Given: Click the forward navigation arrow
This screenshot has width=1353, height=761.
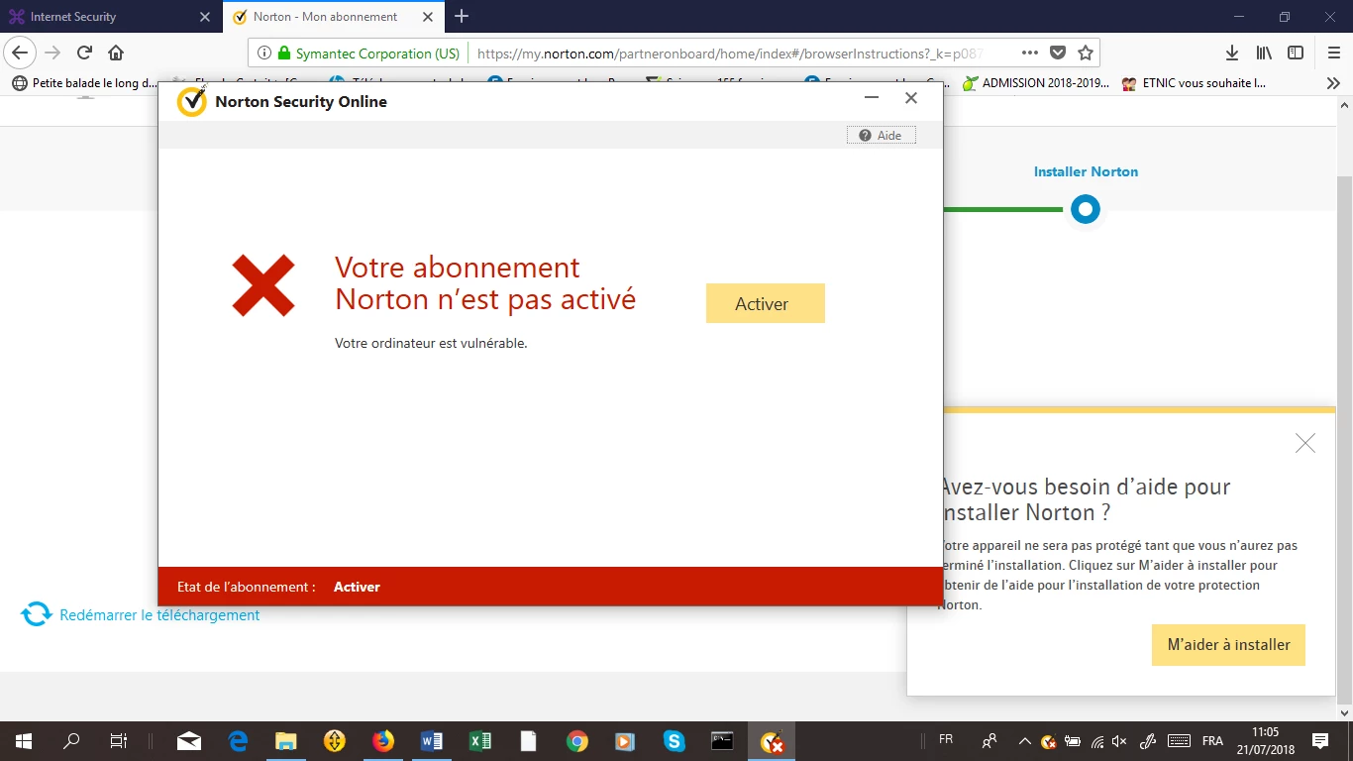Looking at the screenshot, I should click(52, 53).
